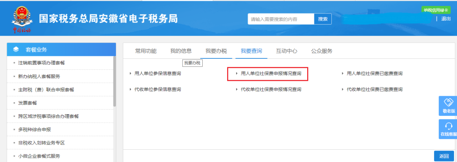
Task: Open 代收单位参保信息查询
Action: click(x=158, y=89)
